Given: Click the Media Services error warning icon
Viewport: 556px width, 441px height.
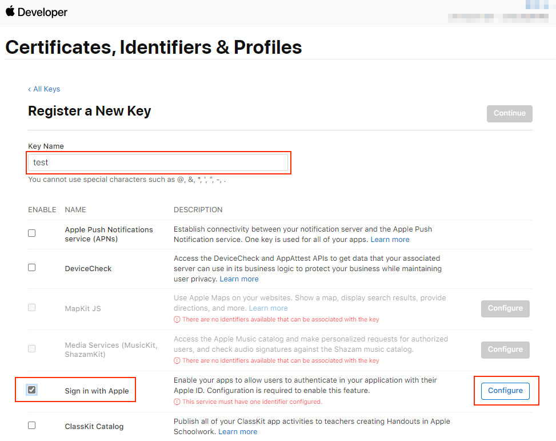Looking at the screenshot, I should coord(177,361).
